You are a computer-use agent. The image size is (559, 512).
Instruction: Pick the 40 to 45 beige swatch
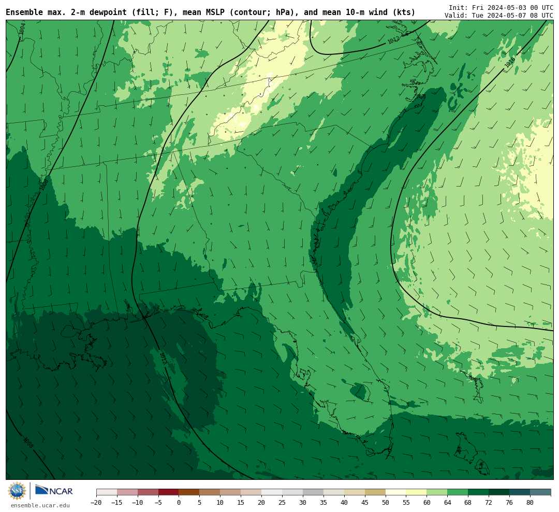pos(355,492)
